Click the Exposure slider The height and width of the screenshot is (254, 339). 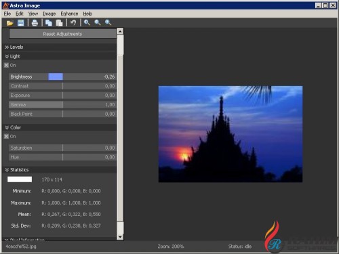click(x=62, y=96)
